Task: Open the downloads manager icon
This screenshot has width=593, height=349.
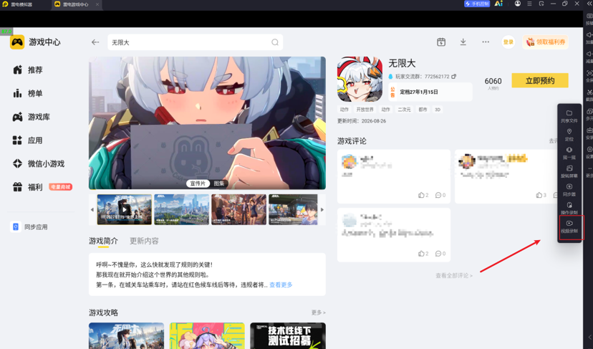Action: coord(463,42)
